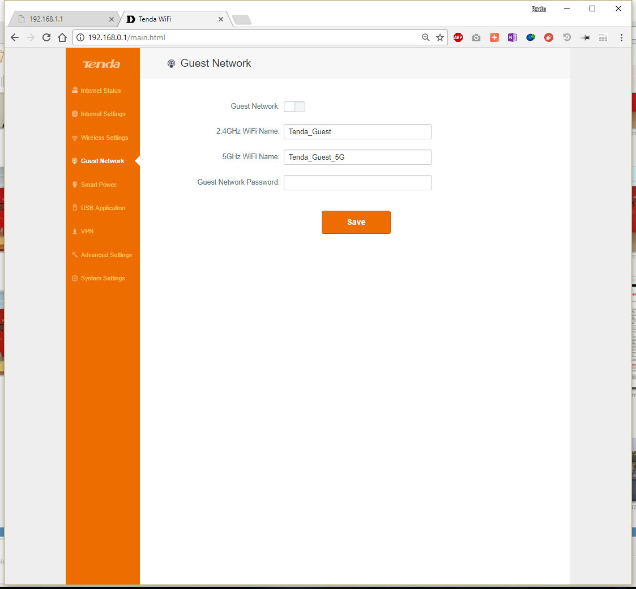The image size is (636, 589).
Task: Open System Settings in sidebar
Action: 103,278
